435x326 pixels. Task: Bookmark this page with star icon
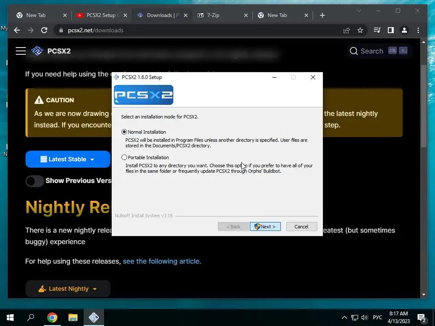point(360,30)
